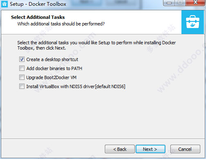Uncheck Create a desktop shortcut checkbox
This screenshot has height=159, width=206.
22,59
